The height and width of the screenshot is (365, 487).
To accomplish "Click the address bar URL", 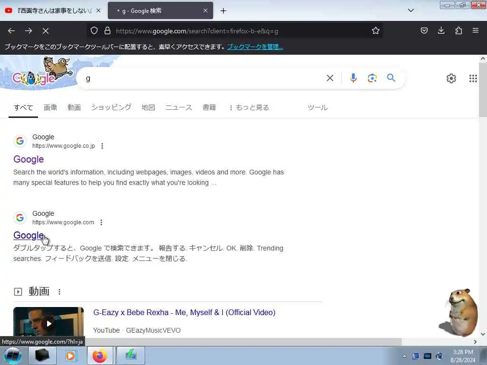I will [x=197, y=31].
